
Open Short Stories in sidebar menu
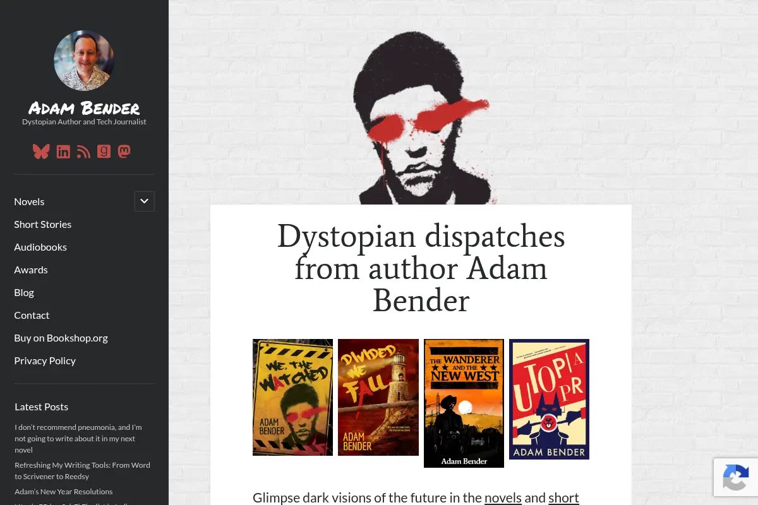[x=42, y=224]
